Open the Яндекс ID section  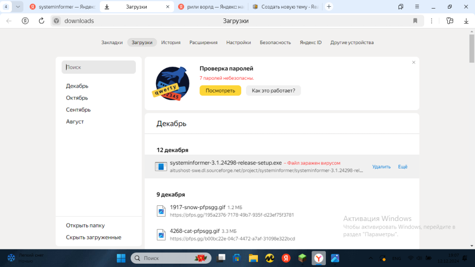(x=311, y=42)
